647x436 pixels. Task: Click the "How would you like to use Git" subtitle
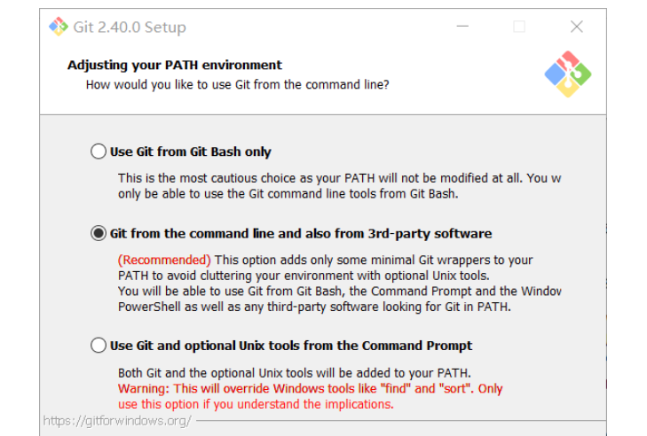point(237,85)
